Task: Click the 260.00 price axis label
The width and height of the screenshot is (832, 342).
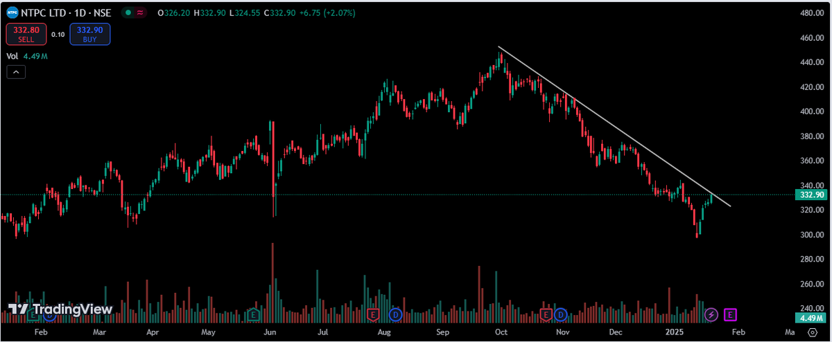Action: 811,284
